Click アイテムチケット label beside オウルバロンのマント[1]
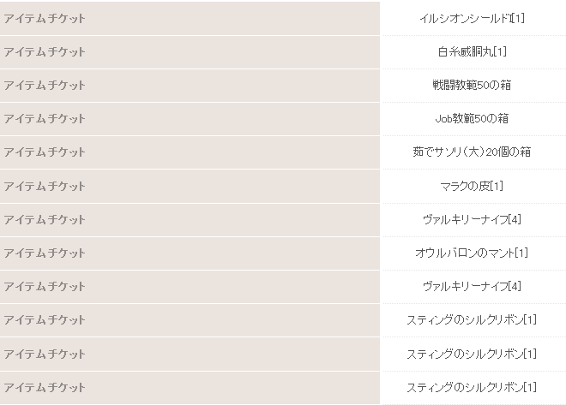This screenshot has height=405, width=566. pyautogui.click(x=45, y=253)
